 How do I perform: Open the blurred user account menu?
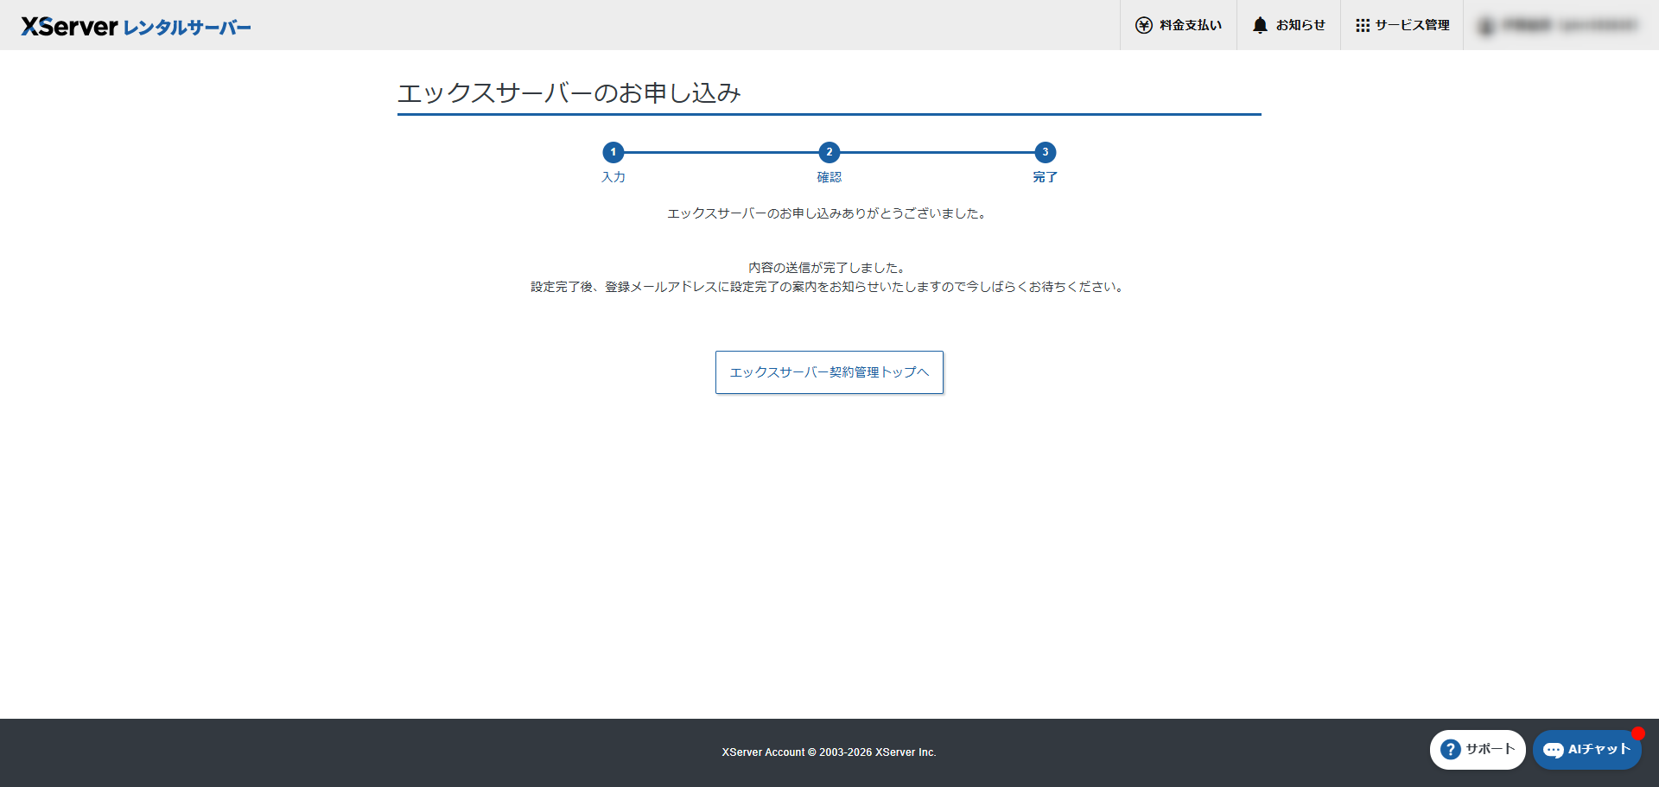click(1560, 25)
